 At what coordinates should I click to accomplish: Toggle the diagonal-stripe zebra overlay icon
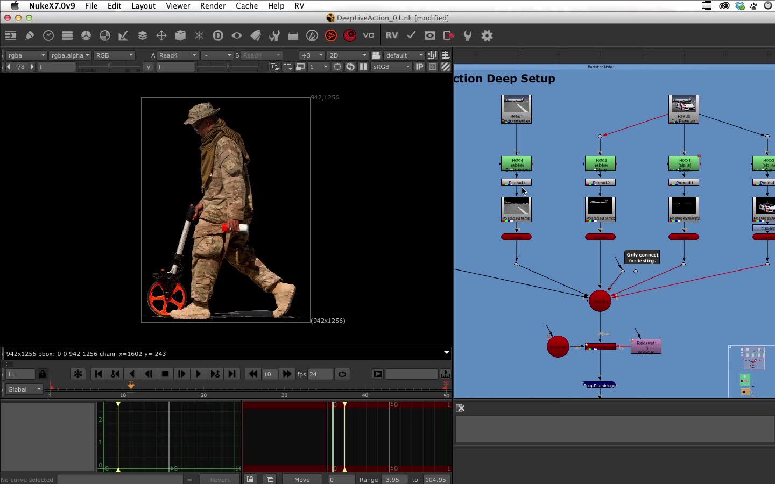point(446,67)
